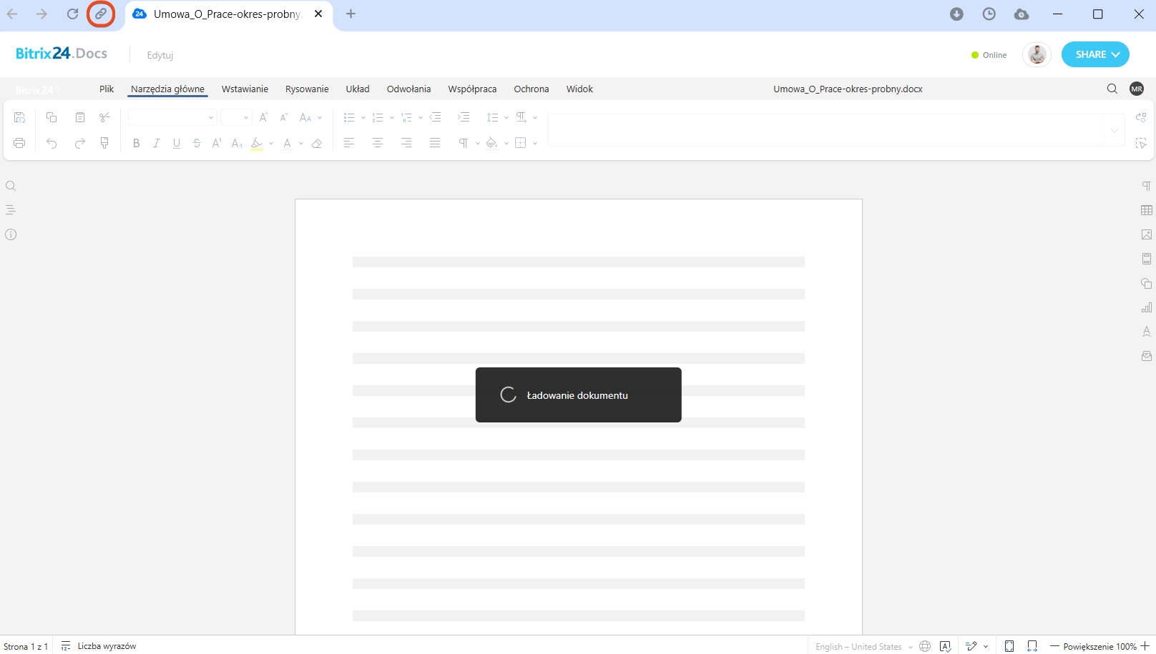Screen dimensions: 1156x654
Task: Expand the line spacing dropdown arrow
Action: click(x=506, y=117)
